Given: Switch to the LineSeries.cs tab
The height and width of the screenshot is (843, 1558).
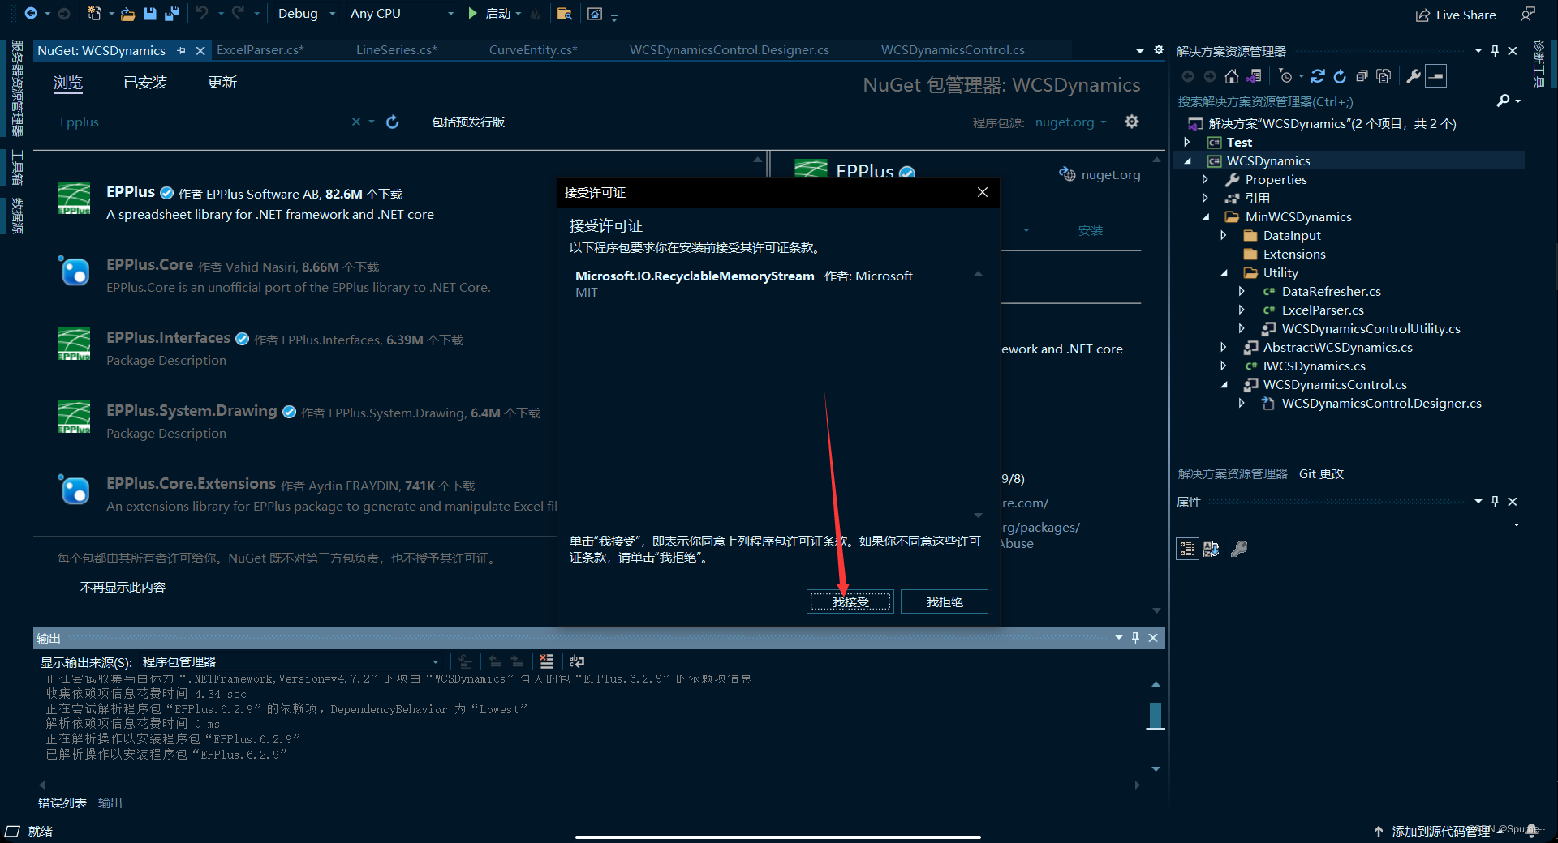Looking at the screenshot, I should point(396,50).
